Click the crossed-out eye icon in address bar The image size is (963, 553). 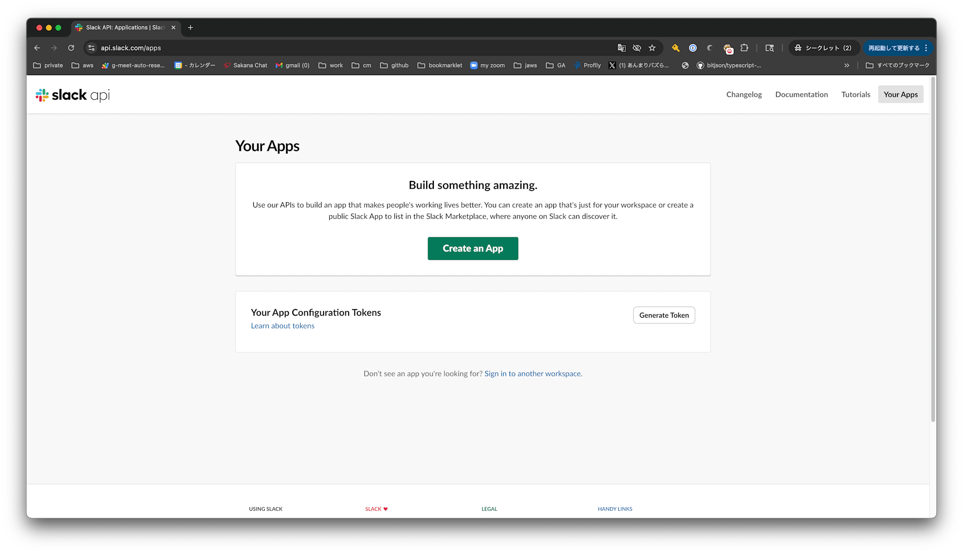click(x=637, y=48)
